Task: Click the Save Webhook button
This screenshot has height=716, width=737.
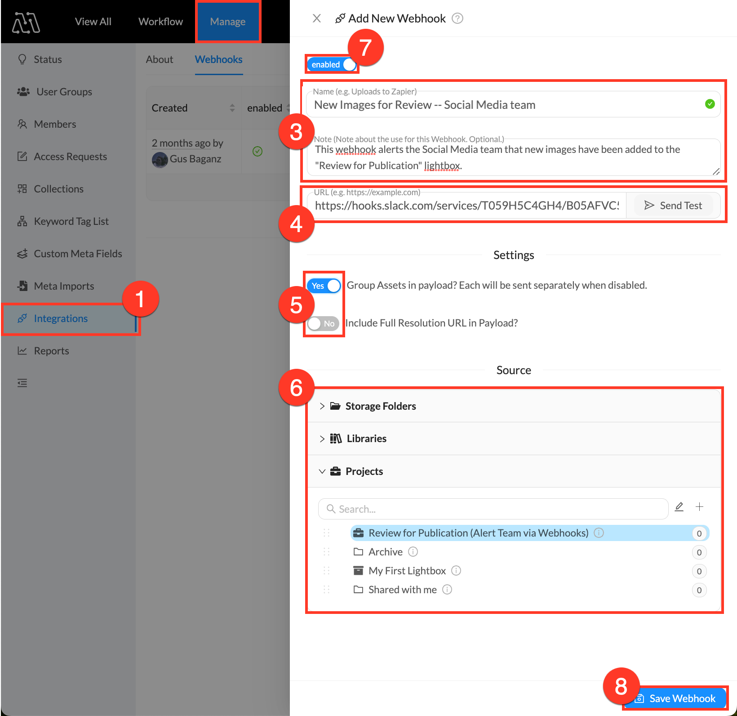Action: click(675, 698)
